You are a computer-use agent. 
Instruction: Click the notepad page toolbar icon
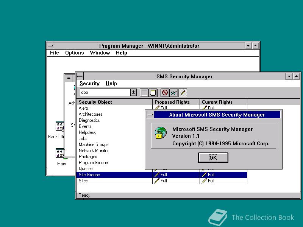[x=153, y=93]
